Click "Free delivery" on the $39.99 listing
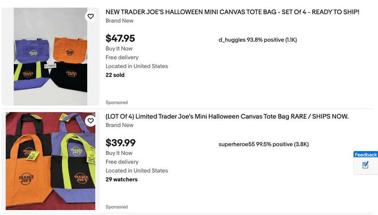Viewport: 378px width, 215px height. (122, 162)
